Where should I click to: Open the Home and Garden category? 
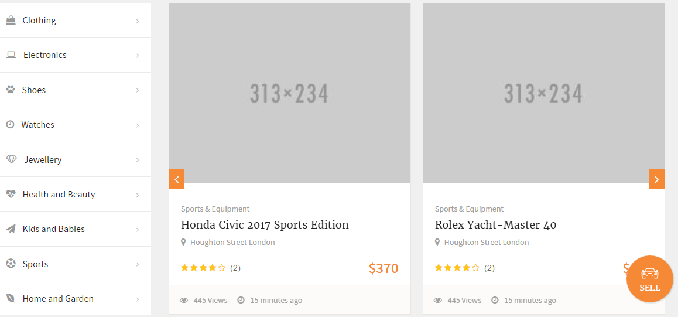(58, 299)
